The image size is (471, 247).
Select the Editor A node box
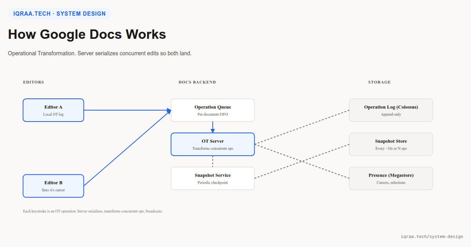pos(53,110)
